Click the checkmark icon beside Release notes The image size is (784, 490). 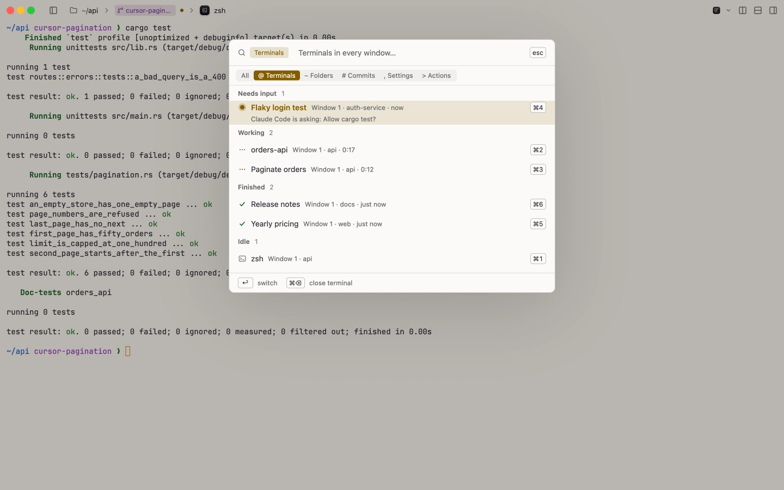[242, 204]
